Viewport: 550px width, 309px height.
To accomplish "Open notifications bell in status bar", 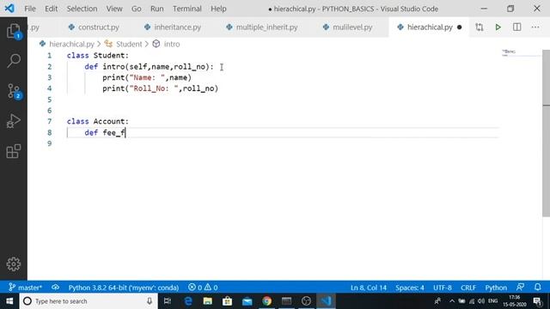I will point(538,288).
